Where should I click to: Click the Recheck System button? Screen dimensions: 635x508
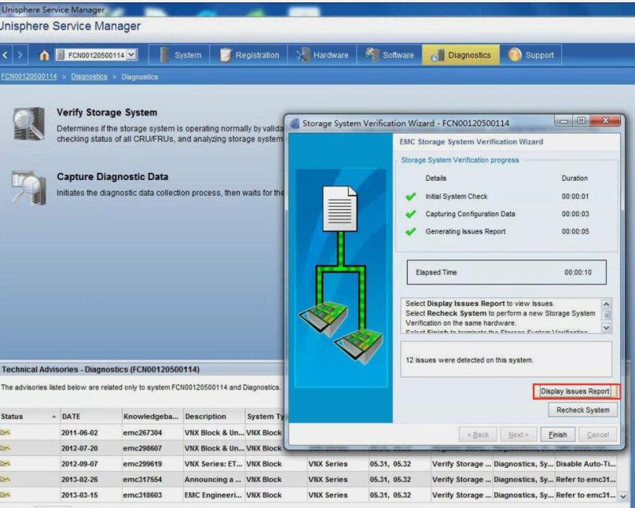pos(583,410)
